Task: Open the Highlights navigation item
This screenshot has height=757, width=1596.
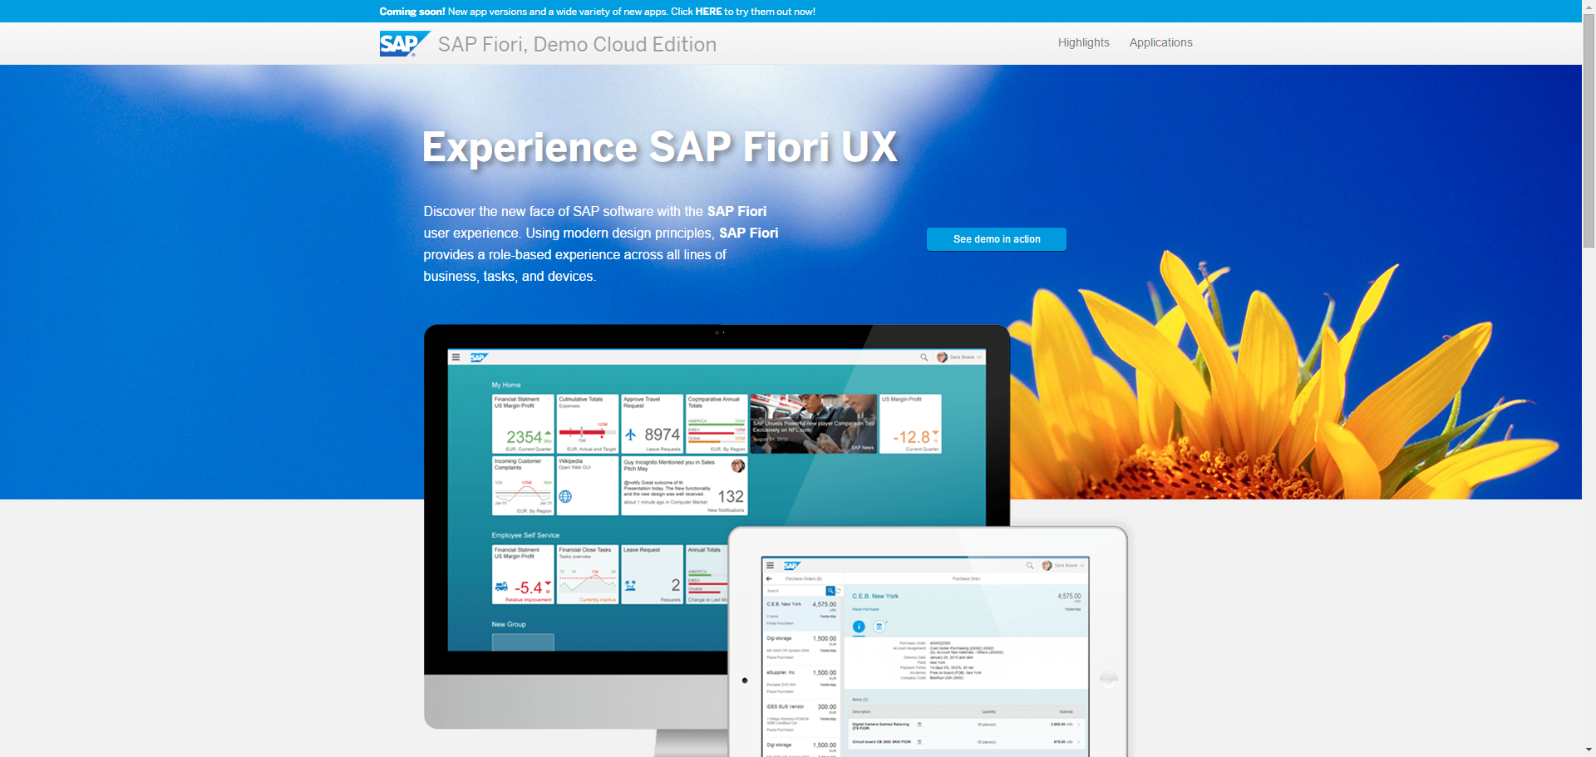Action: 1083,42
